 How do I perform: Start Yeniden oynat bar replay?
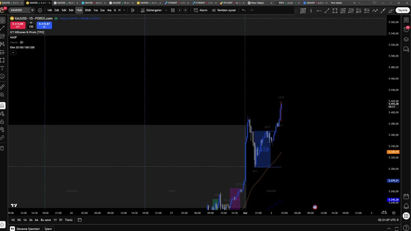[224, 10]
